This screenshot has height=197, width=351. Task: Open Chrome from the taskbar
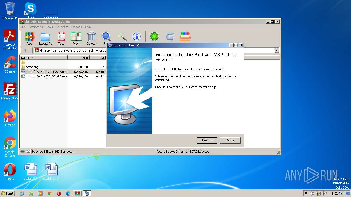coord(50,193)
